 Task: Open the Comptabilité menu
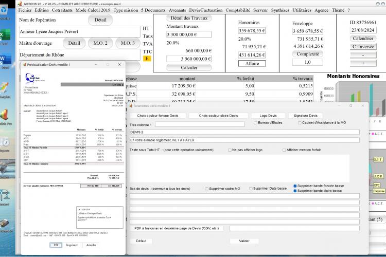[238, 10]
